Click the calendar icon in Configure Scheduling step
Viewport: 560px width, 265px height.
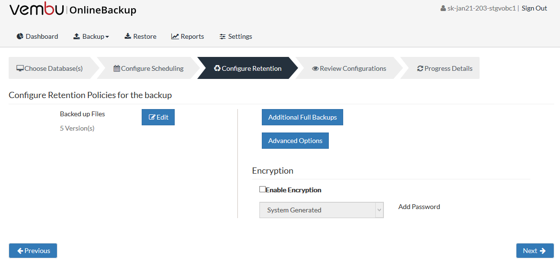117,68
